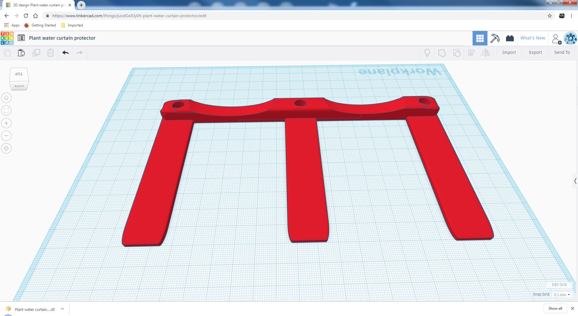The width and height of the screenshot is (578, 316).
Task: Toggle orthographic perspective view cube icon
Action: pos(6,148)
